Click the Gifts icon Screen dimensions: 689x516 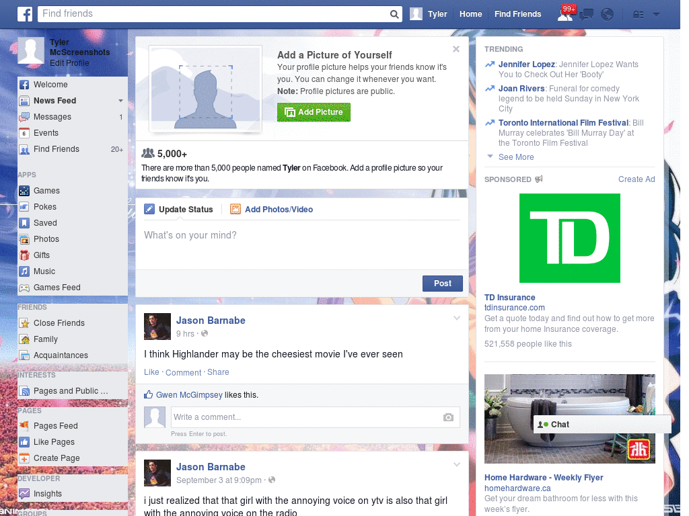[x=25, y=255]
